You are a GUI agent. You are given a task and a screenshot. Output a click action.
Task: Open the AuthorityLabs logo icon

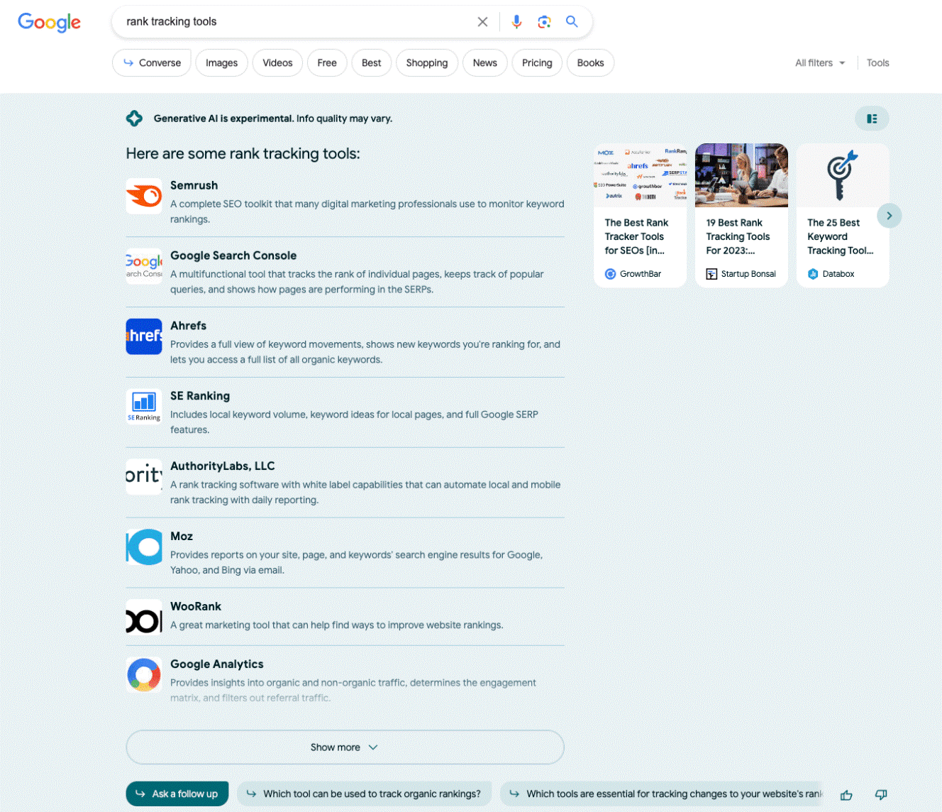click(144, 477)
